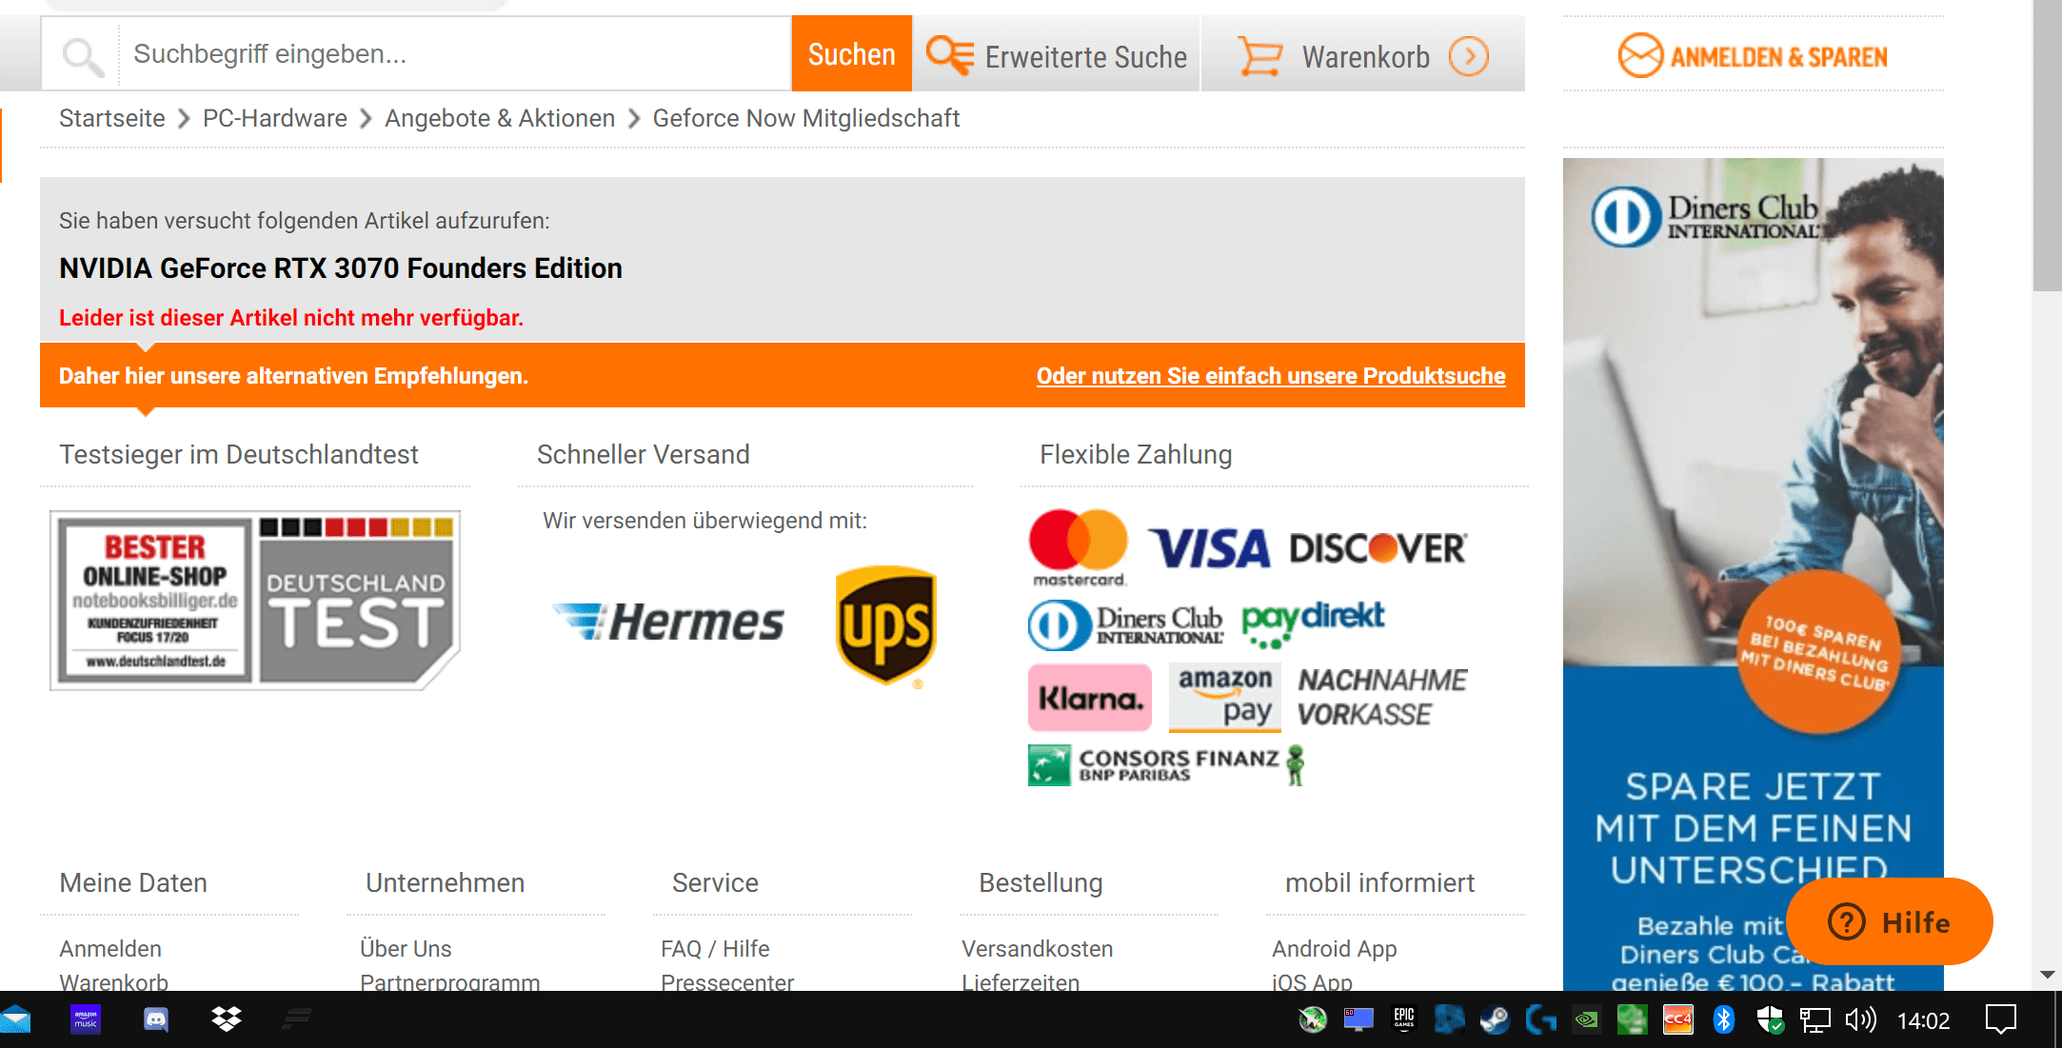This screenshot has height=1048, width=2062.
Task: Click the magnifier icon in the search bar
Action: [x=82, y=55]
